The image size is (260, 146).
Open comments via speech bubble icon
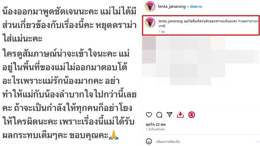[159, 115]
